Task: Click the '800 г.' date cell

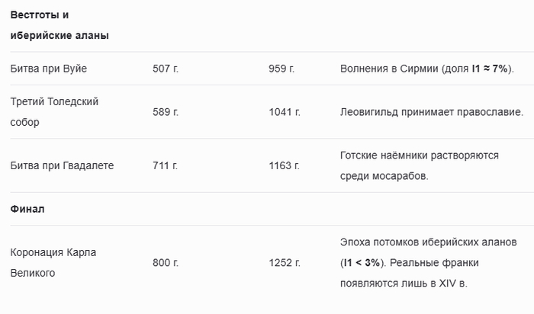Action: [166, 263]
